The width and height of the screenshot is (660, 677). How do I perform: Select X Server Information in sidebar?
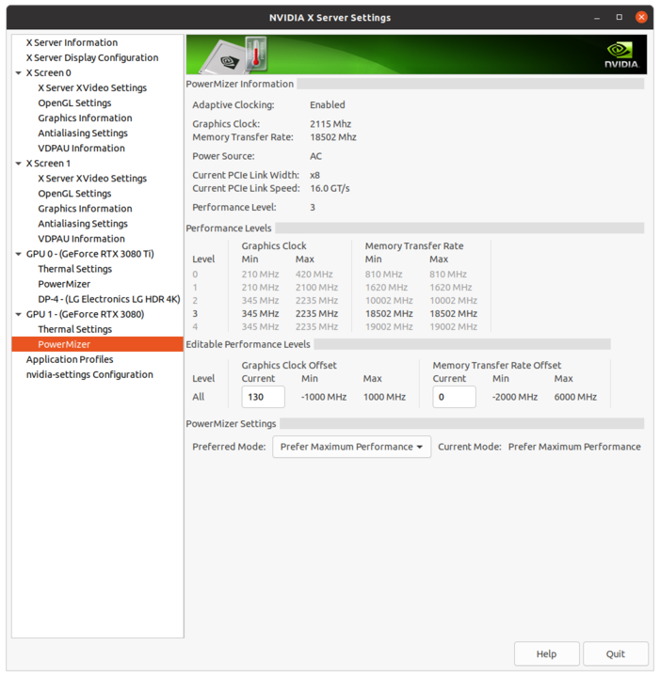(72, 42)
